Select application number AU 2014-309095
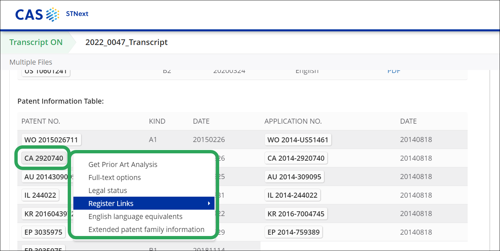Image resolution: width=500 pixels, height=251 pixels. coord(294,177)
